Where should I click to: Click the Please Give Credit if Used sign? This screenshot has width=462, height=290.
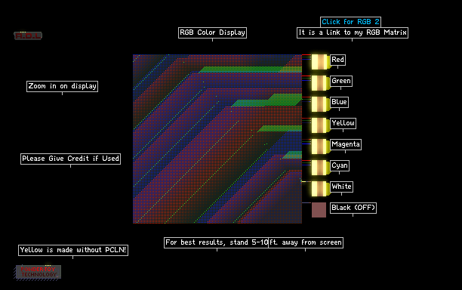70,159
